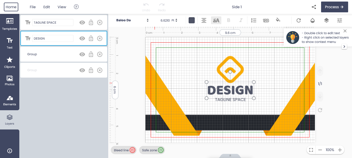Click the 9.6 cm width label
This screenshot has height=158, width=352.
pyautogui.click(x=230, y=33)
